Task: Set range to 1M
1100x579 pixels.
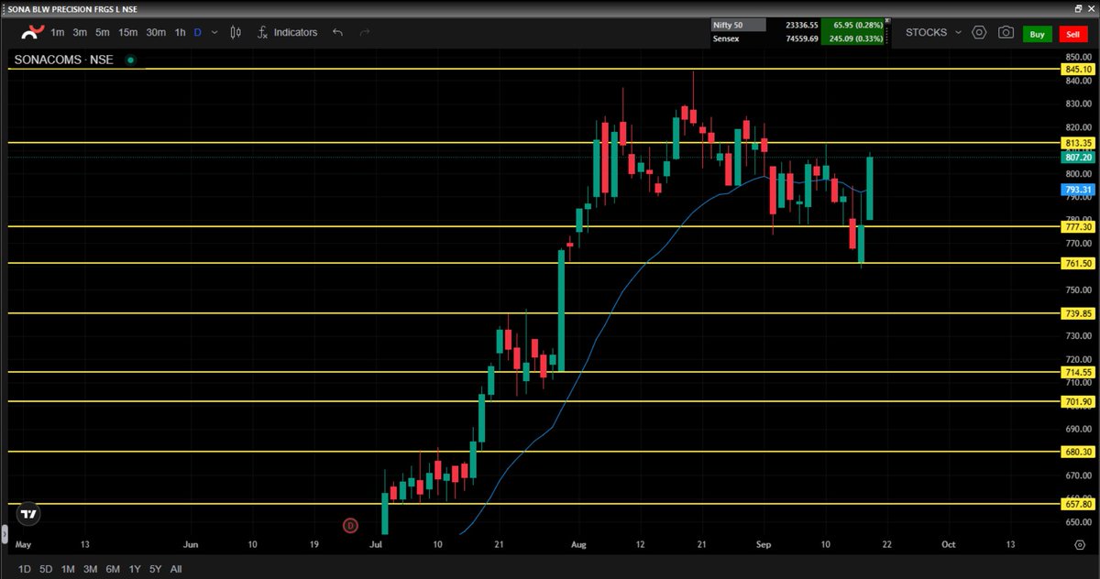Action: point(68,569)
